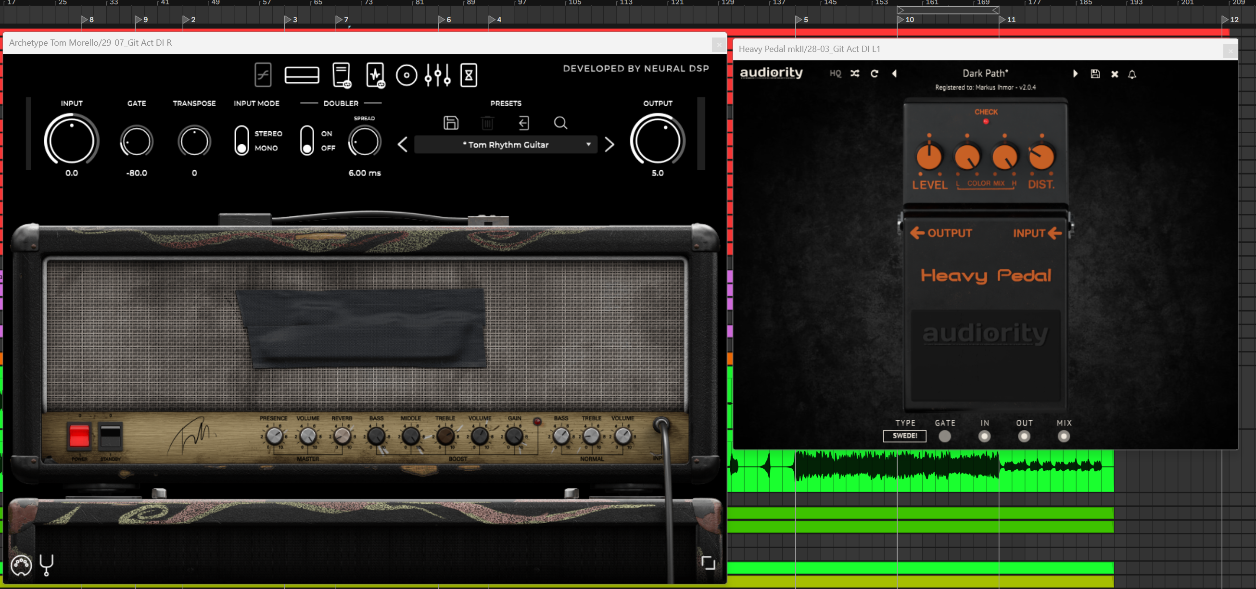Click the SWEDE! type button

point(904,436)
